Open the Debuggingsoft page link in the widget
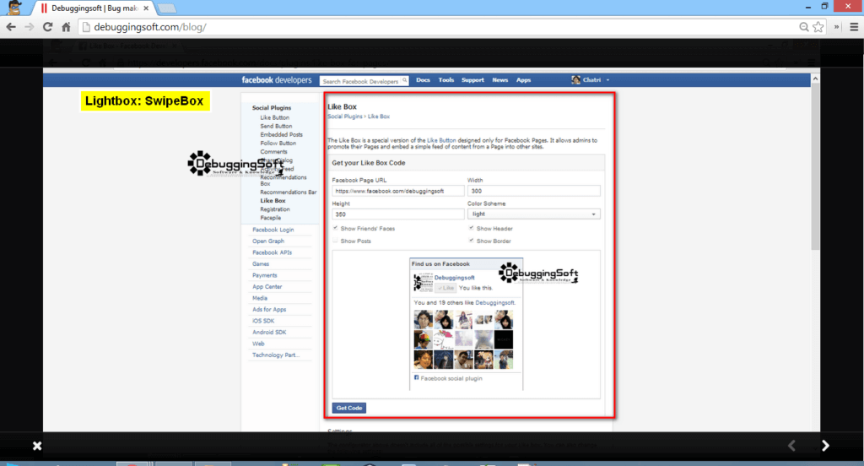 (454, 278)
